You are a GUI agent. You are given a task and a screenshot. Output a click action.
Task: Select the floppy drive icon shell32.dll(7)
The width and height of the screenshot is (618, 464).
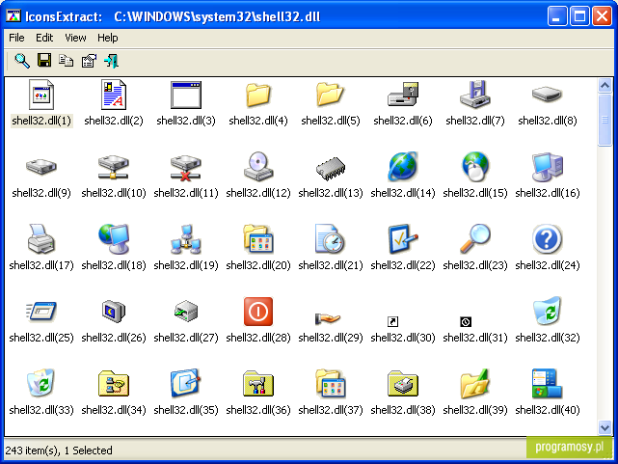[x=475, y=95]
